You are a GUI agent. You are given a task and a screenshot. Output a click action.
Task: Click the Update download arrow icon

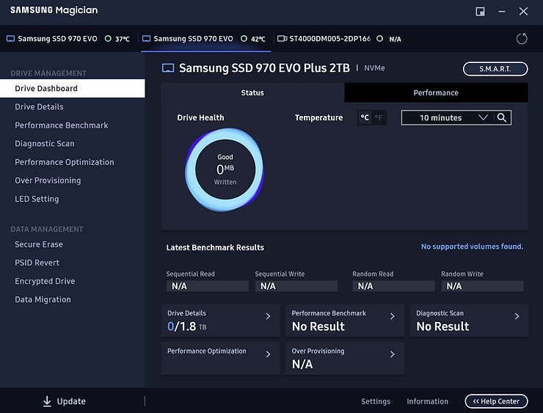point(47,401)
